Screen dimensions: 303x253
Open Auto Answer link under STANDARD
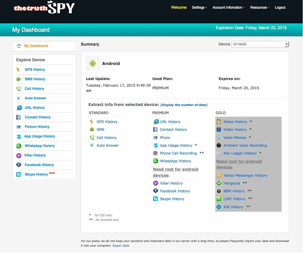[x=107, y=145]
